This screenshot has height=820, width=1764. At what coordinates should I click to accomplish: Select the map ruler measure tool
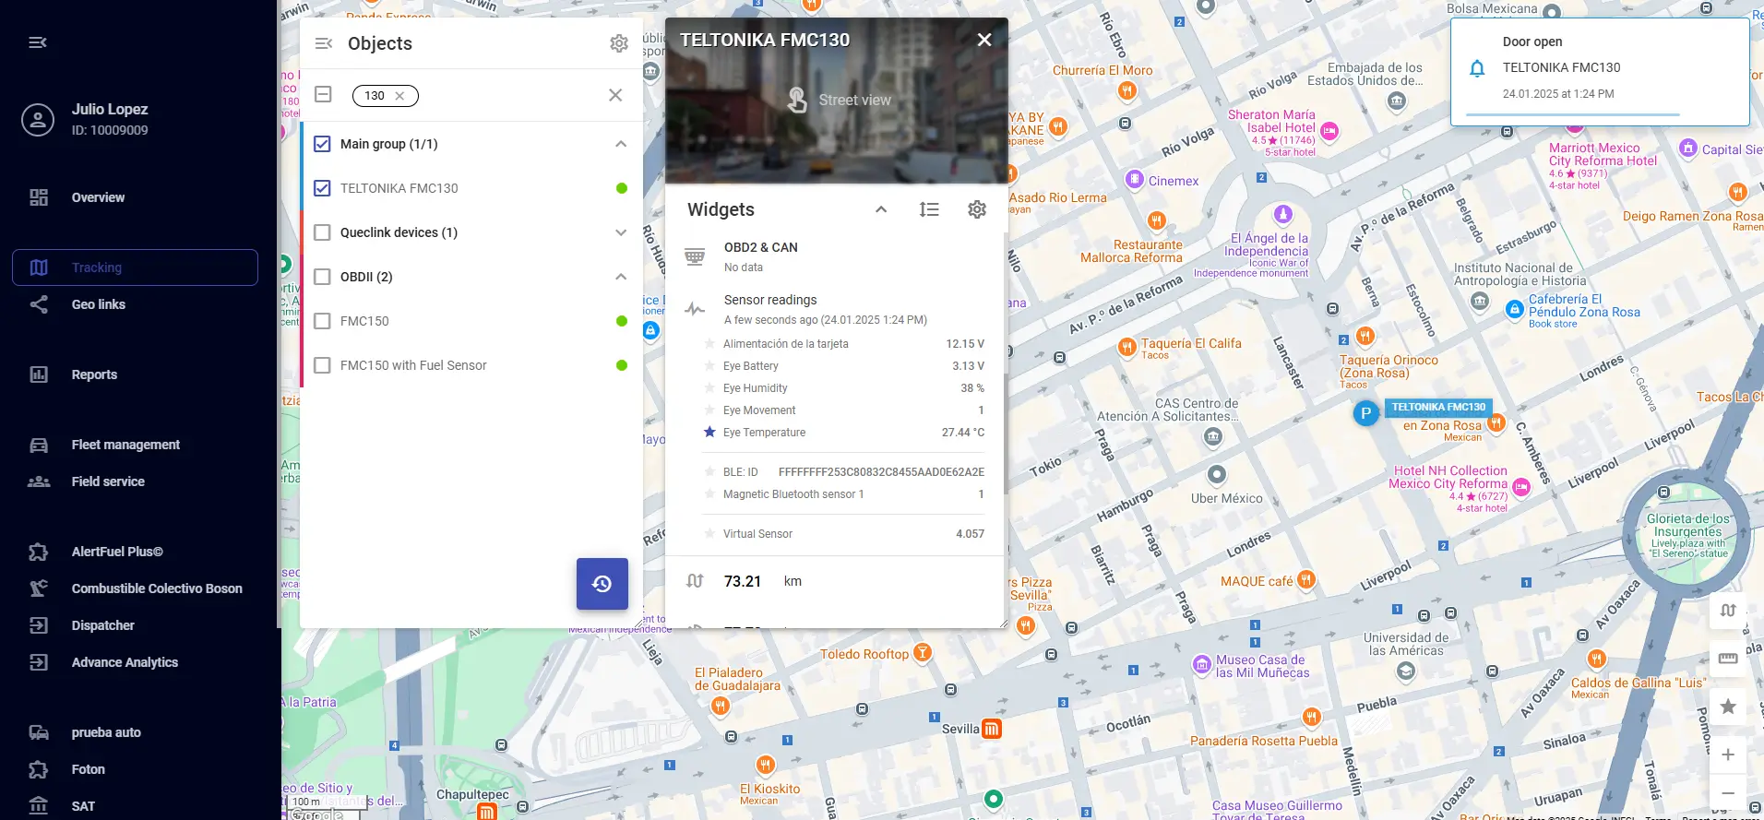(1728, 658)
